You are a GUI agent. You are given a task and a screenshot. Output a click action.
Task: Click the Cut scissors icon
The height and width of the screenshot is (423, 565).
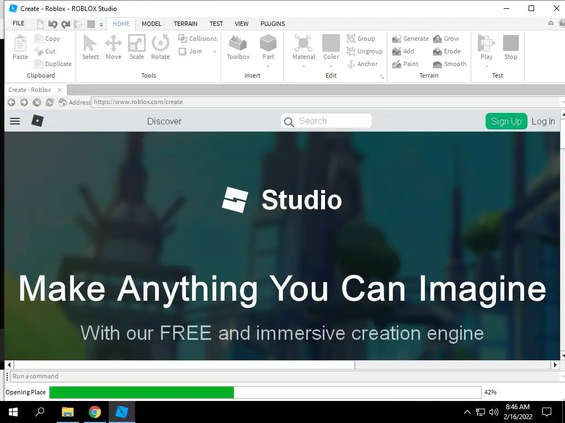[x=39, y=51]
